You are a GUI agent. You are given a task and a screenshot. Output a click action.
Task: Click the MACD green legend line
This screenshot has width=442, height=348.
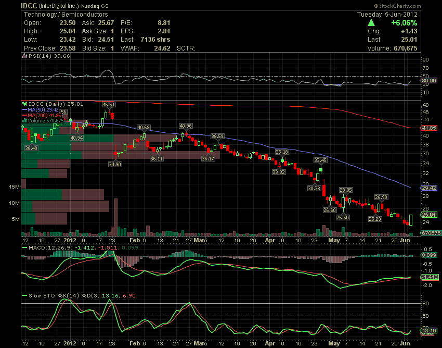25,248
